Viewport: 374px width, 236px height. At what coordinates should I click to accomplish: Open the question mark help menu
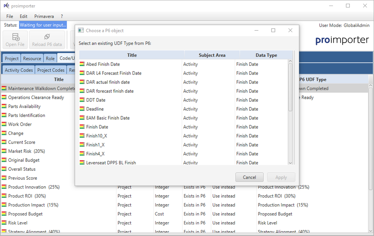click(62, 16)
